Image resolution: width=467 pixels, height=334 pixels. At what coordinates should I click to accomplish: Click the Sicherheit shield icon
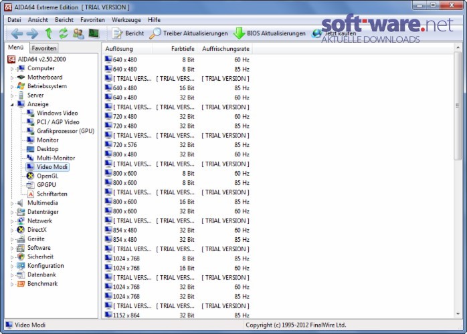coord(21,257)
